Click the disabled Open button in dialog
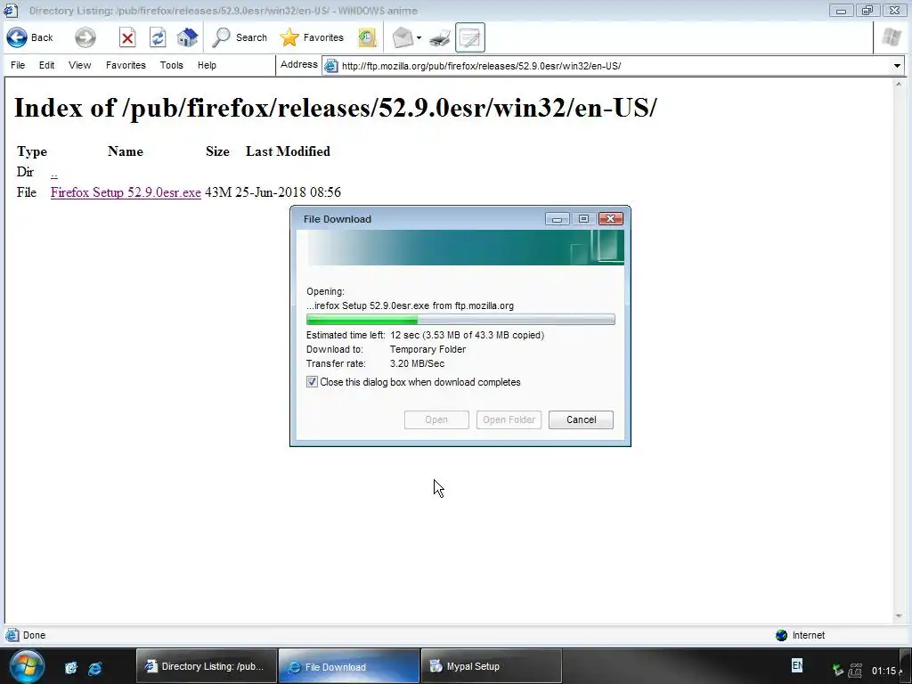The height and width of the screenshot is (684, 912). coord(436,420)
